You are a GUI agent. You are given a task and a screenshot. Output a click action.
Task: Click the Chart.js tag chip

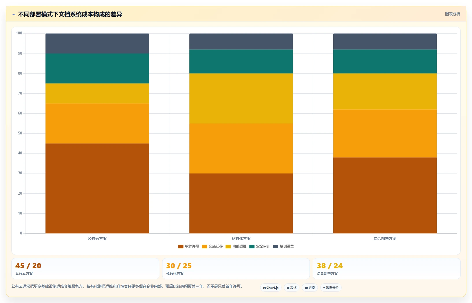[x=271, y=288]
